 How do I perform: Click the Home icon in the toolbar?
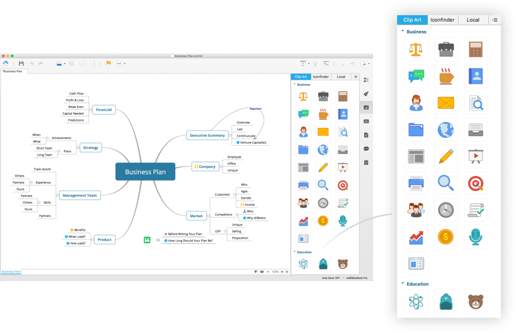click(x=6, y=63)
